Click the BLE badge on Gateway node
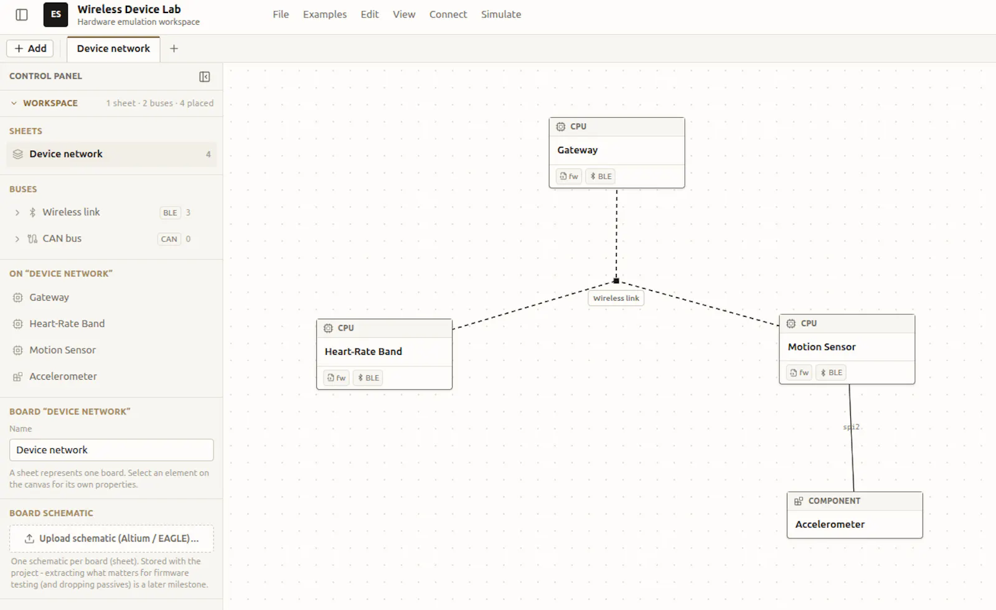This screenshot has height=610, width=996. [601, 176]
